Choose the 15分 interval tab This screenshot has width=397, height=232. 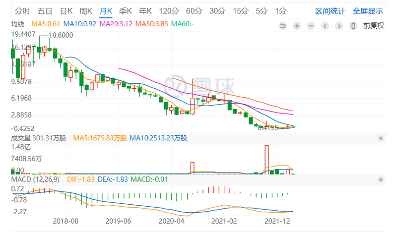[241, 11]
